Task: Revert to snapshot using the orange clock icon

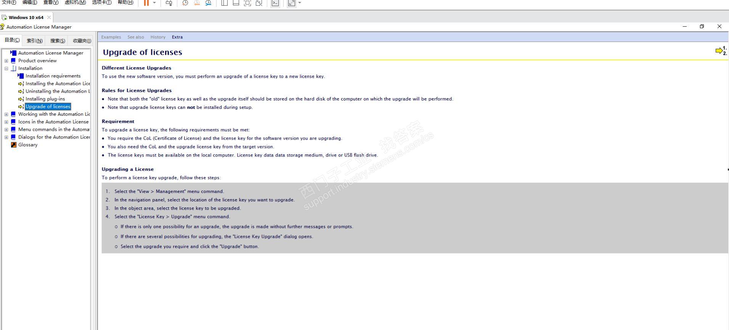Action: pos(197,3)
